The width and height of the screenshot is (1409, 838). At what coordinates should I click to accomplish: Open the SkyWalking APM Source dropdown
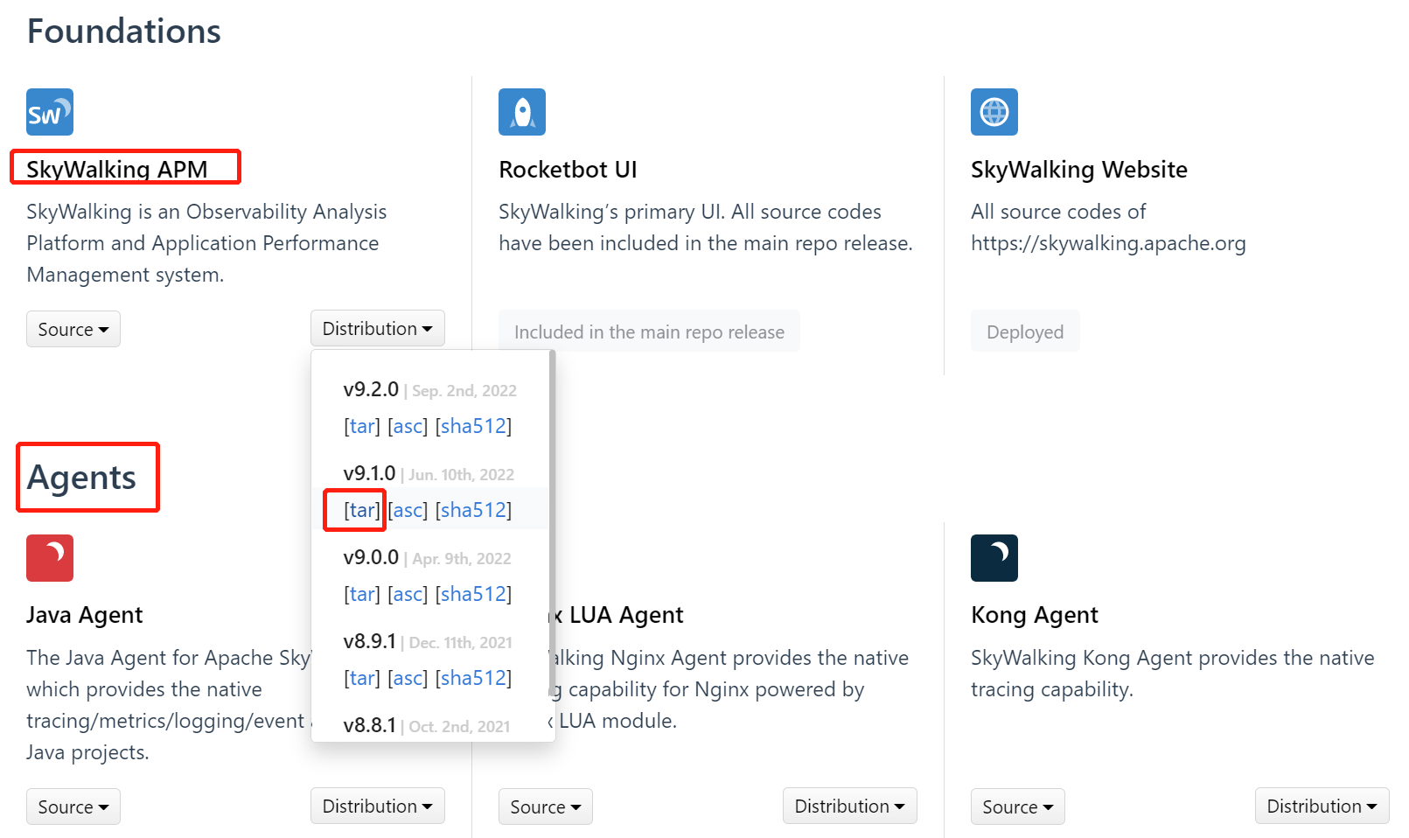(73, 329)
